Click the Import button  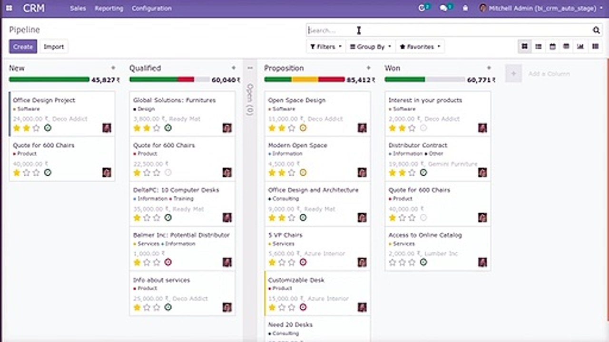(x=54, y=47)
